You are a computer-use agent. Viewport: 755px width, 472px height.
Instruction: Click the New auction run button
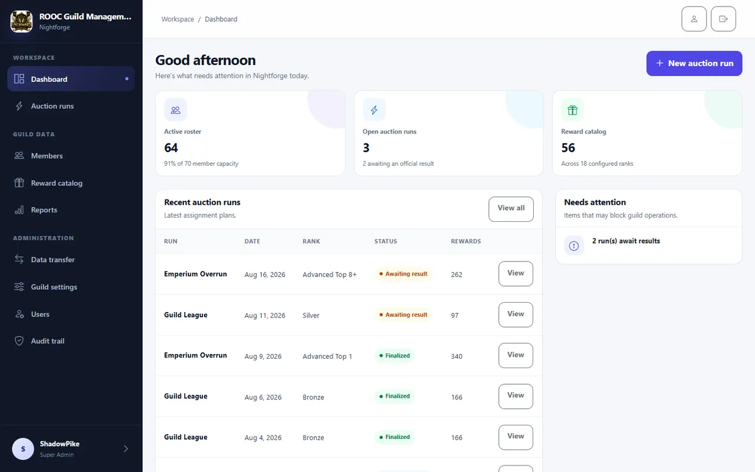[694, 63]
